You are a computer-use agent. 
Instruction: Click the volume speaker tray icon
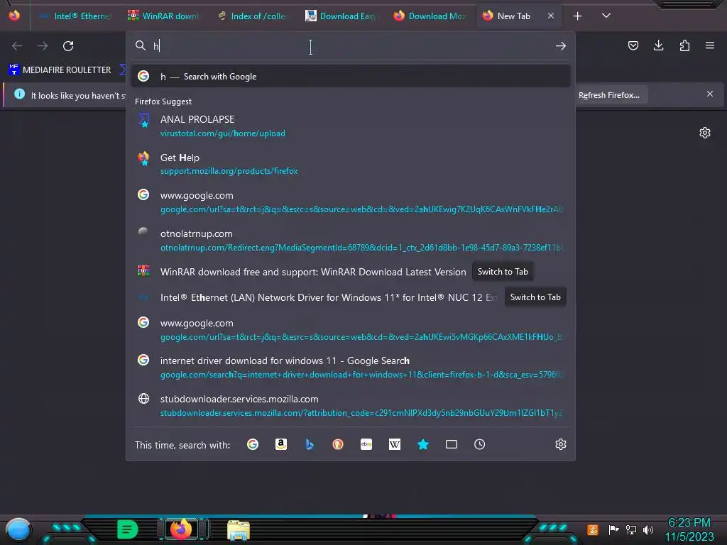pyautogui.click(x=648, y=529)
